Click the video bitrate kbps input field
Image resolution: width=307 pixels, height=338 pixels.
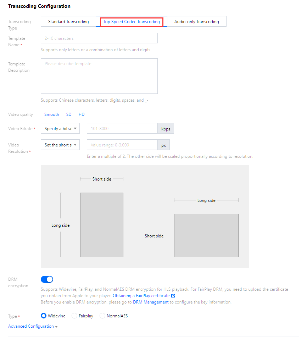coord(122,128)
